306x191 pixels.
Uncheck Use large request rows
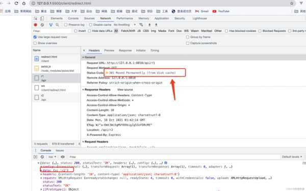tap(35, 37)
